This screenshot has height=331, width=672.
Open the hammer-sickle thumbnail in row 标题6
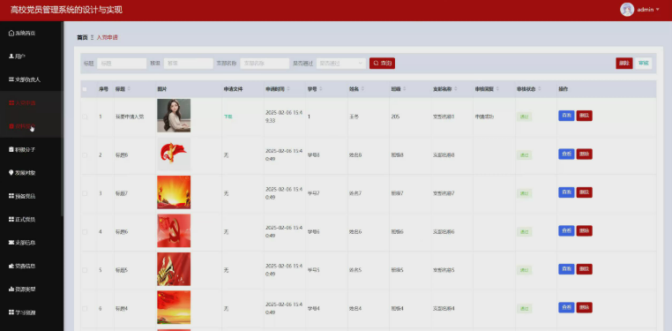point(174,230)
